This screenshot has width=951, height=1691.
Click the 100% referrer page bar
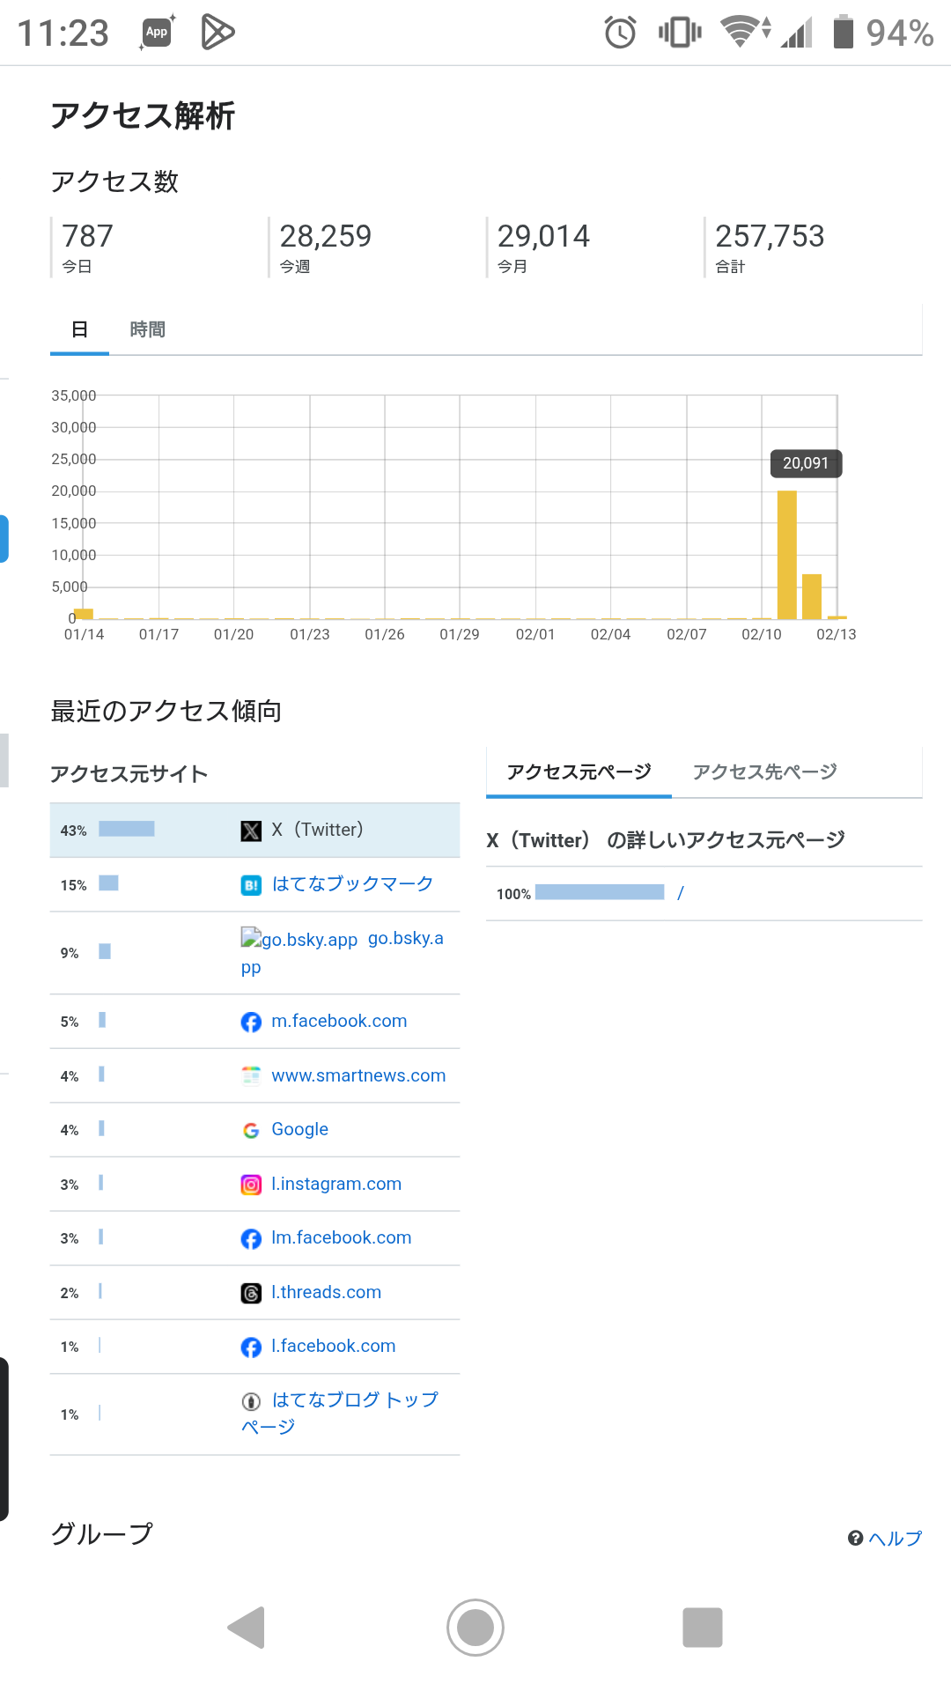(x=600, y=892)
